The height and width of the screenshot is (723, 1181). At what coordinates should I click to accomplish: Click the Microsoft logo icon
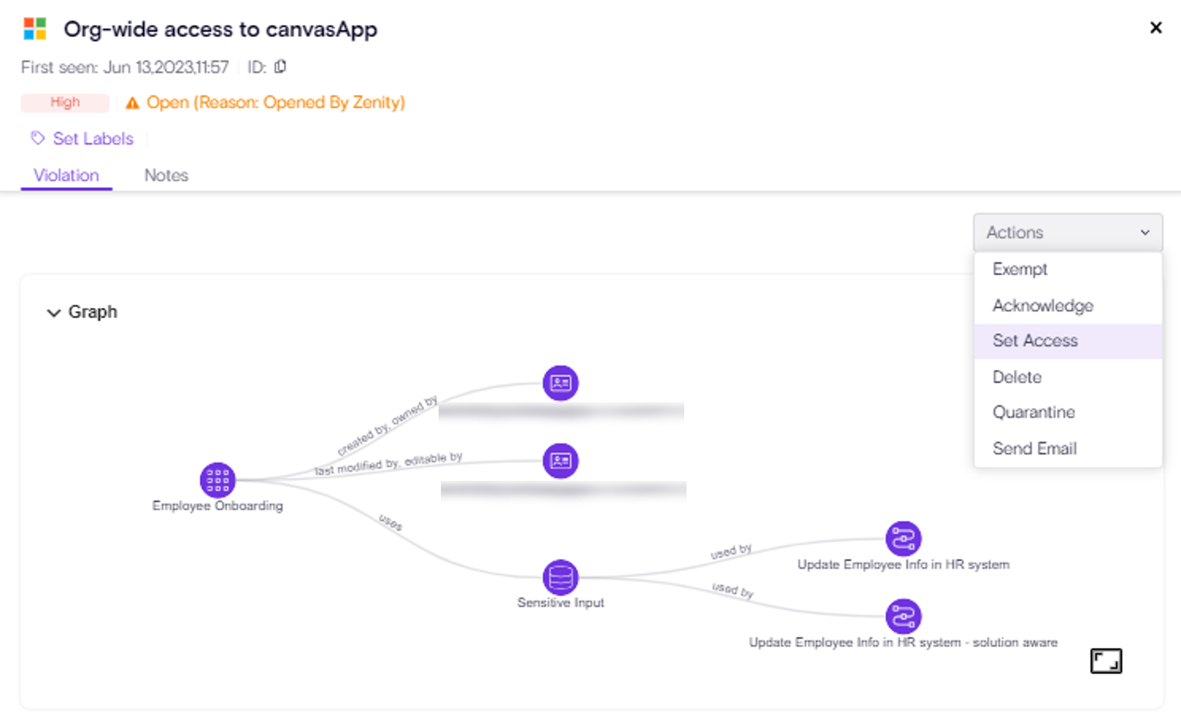[x=35, y=29]
